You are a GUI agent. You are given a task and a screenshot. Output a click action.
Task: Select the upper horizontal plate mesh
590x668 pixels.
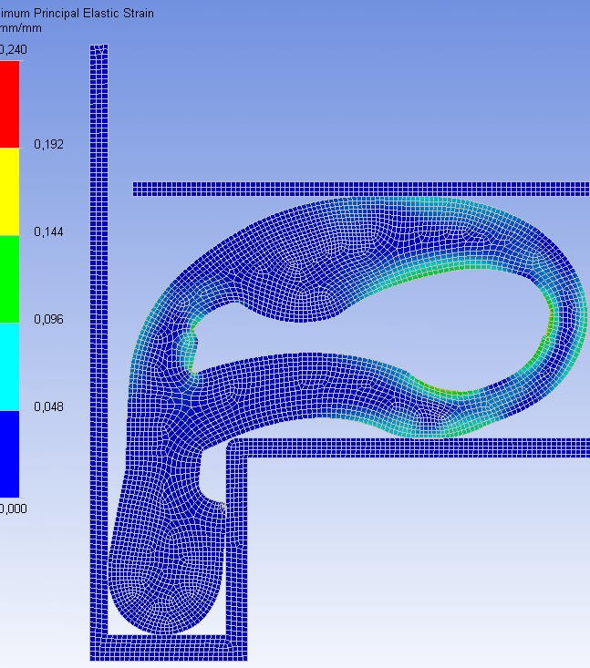(365, 189)
